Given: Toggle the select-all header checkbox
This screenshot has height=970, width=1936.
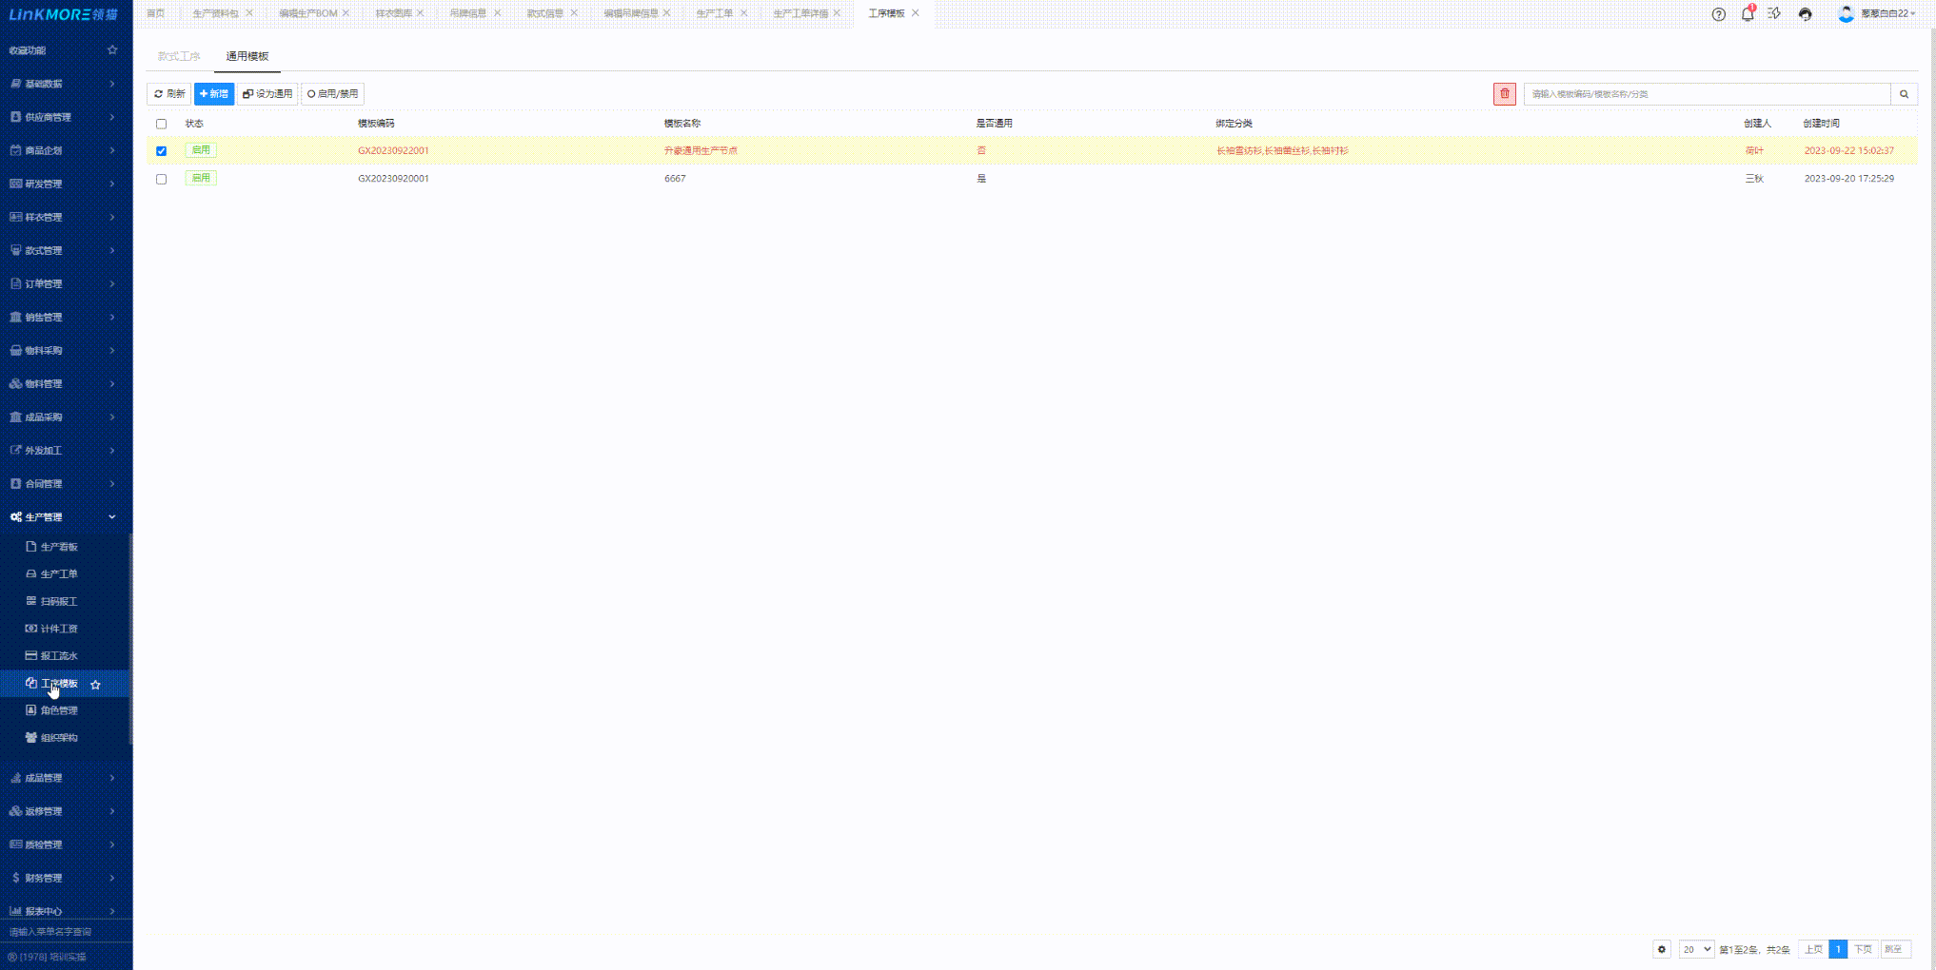Looking at the screenshot, I should pos(161,124).
